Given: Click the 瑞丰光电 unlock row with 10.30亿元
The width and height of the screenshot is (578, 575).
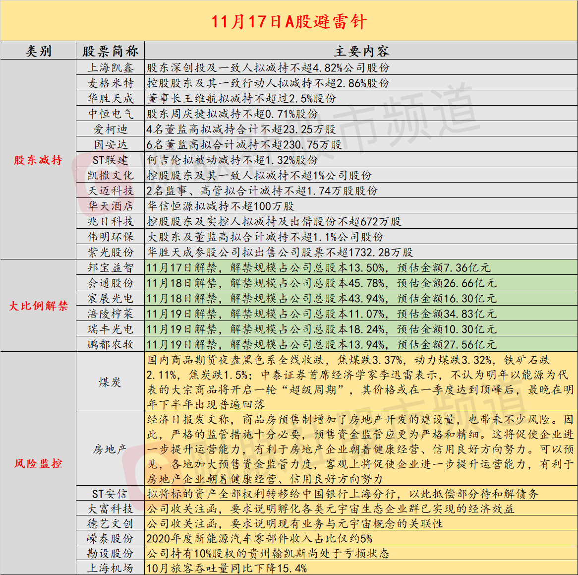Looking at the screenshot, I should 361,329.
